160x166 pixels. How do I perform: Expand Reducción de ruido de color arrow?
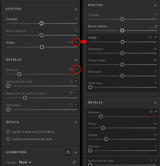click(x=76, y=93)
